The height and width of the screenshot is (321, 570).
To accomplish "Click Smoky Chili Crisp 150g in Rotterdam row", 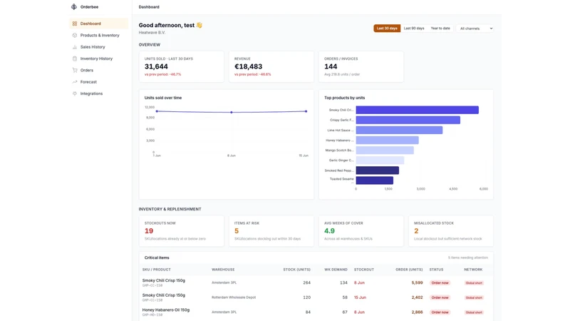I will pyautogui.click(x=164, y=295).
